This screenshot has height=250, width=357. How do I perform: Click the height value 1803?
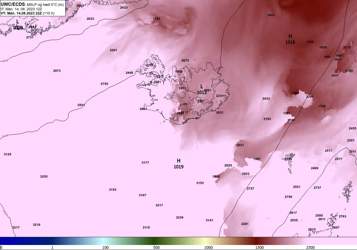click(x=271, y=15)
